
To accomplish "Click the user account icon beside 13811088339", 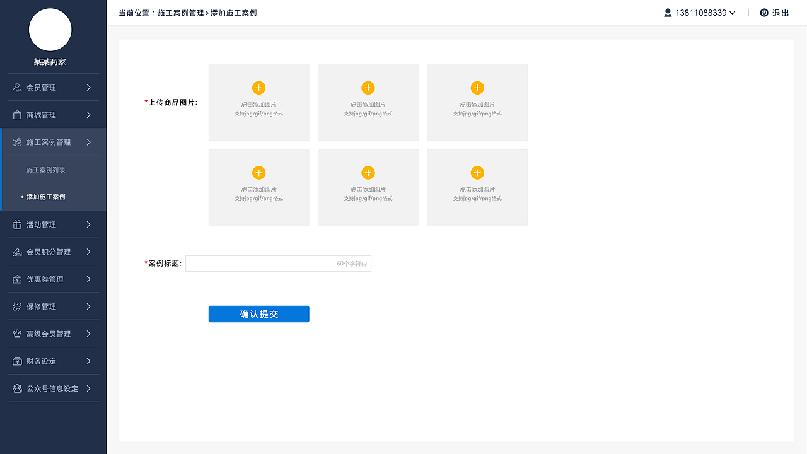I will click(x=668, y=13).
